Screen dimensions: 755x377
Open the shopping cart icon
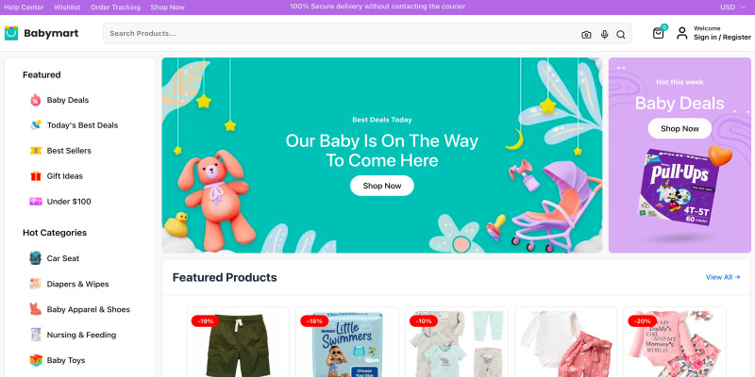(658, 33)
